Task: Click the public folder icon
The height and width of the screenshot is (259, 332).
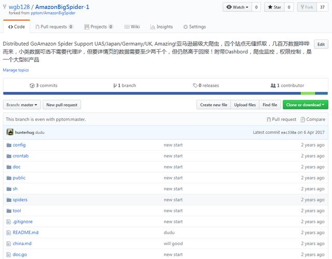Action: (x=9, y=178)
